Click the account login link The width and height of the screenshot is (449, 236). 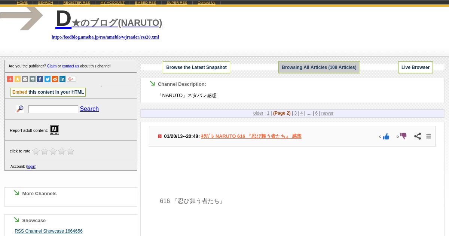(x=31, y=167)
